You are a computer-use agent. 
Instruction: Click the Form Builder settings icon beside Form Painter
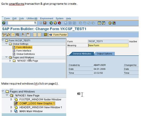(46, 35)
